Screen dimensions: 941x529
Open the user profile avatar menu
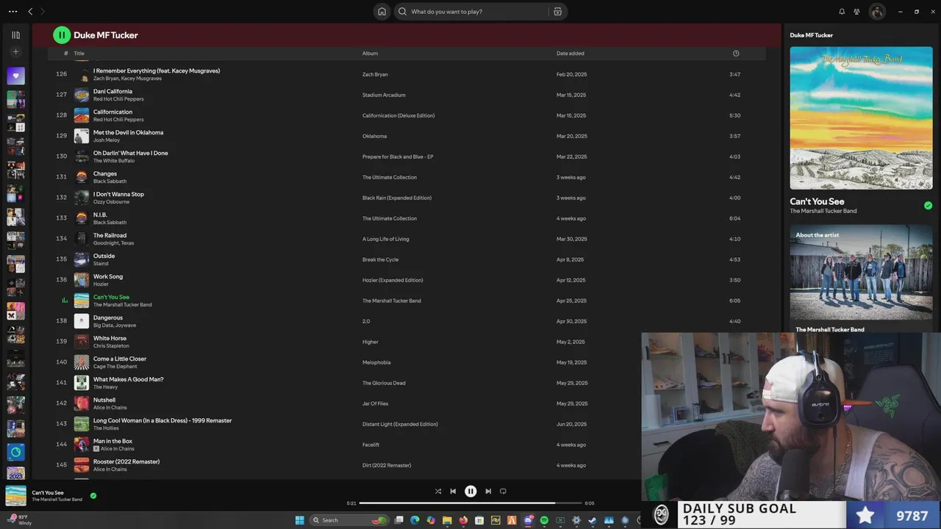[877, 12]
